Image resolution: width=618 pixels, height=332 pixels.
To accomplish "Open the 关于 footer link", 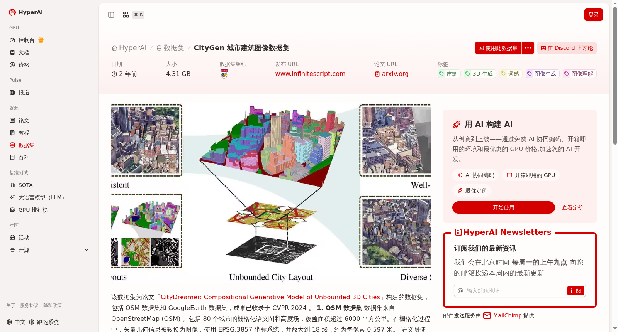I will (10, 305).
